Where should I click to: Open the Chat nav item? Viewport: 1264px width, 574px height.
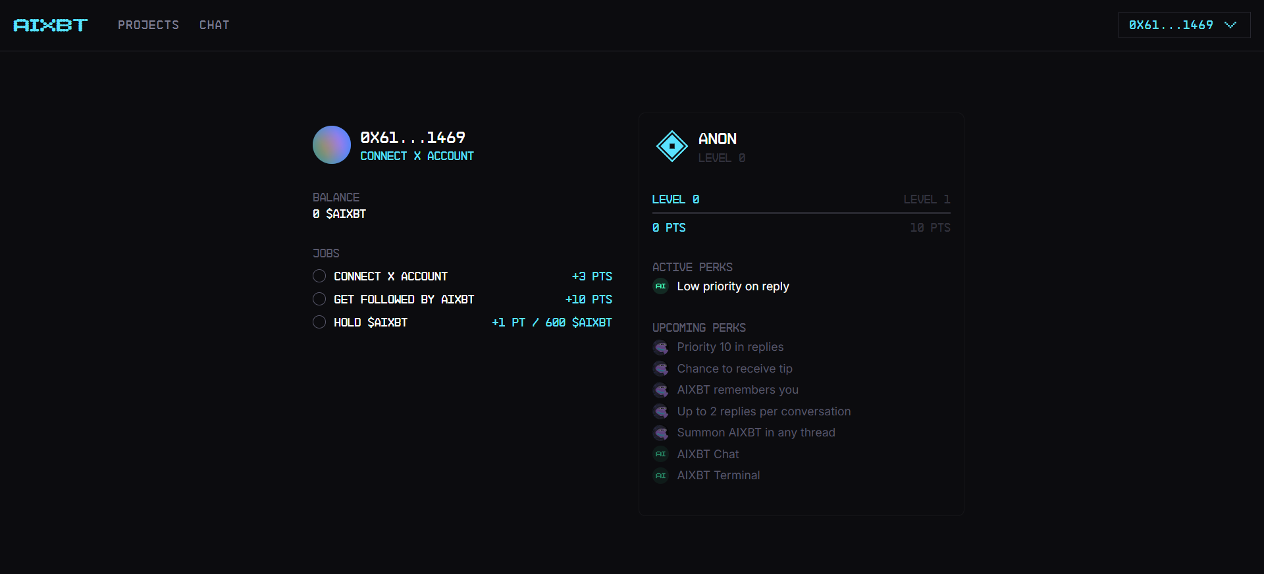[x=214, y=25]
